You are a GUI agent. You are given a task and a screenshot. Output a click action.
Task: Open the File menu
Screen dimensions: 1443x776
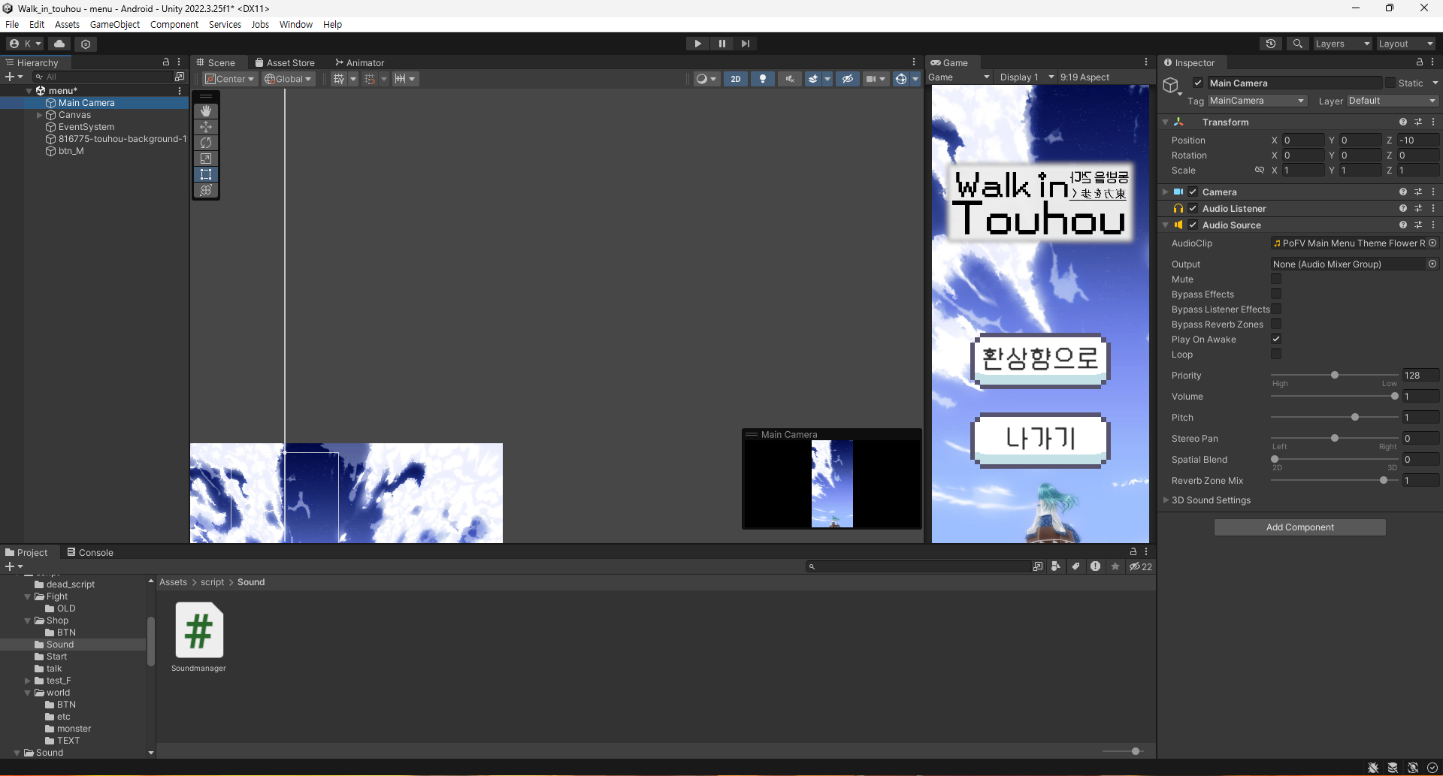(12, 24)
